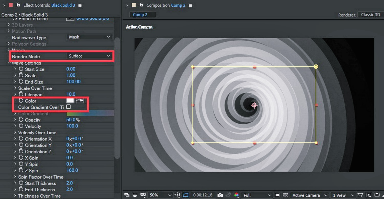The height and width of the screenshot is (199, 384).
Task: Open the Renderer Classic 3D button
Action: point(370,15)
